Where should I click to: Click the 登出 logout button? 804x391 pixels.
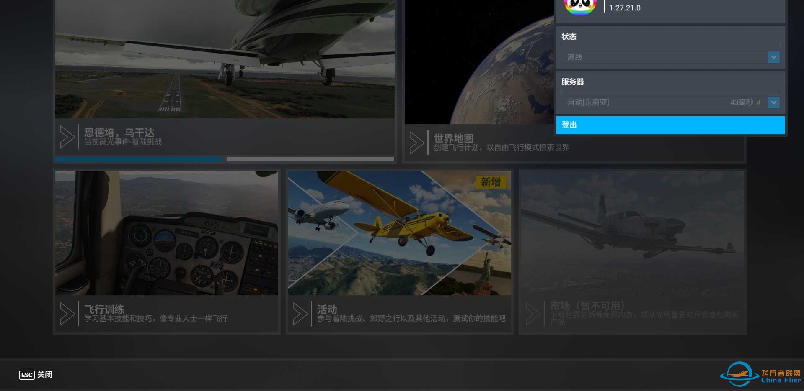[x=670, y=125]
